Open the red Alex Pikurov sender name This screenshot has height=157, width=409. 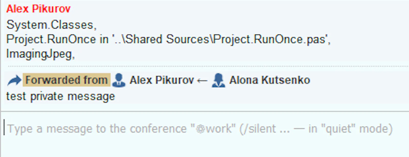(x=38, y=9)
